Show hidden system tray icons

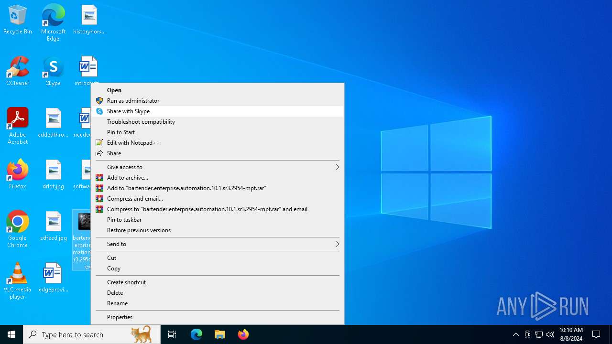point(515,334)
